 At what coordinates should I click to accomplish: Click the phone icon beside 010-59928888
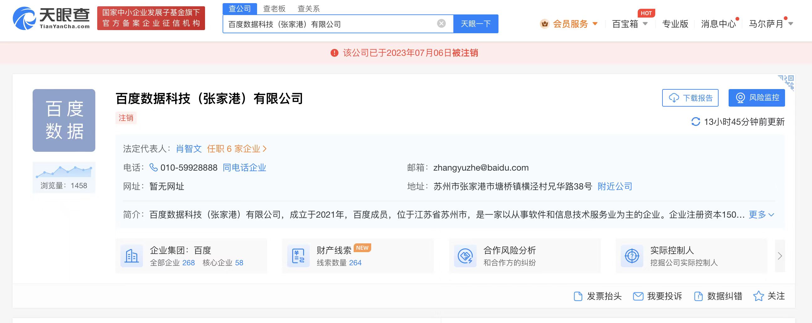[x=154, y=167]
